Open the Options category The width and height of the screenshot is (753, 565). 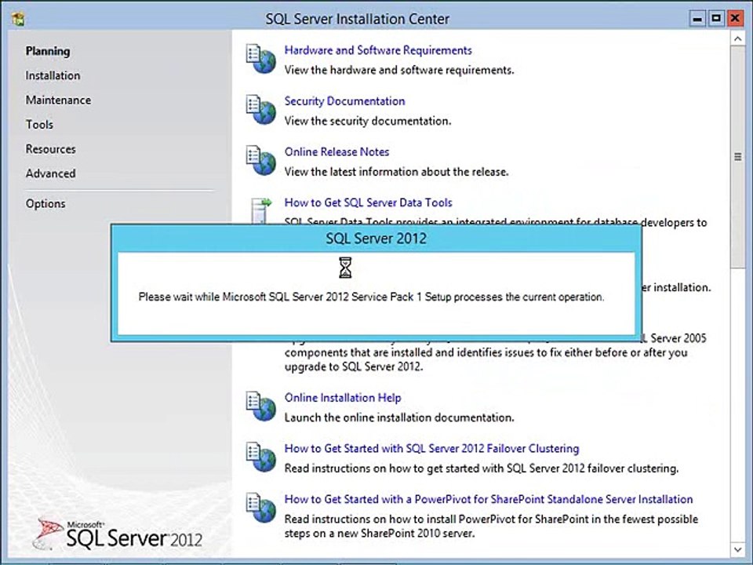[45, 204]
